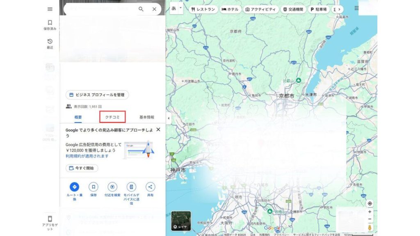Click the 今すぐ開始 button
The width and height of the screenshot is (420, 236).
(x=82, y=168)
